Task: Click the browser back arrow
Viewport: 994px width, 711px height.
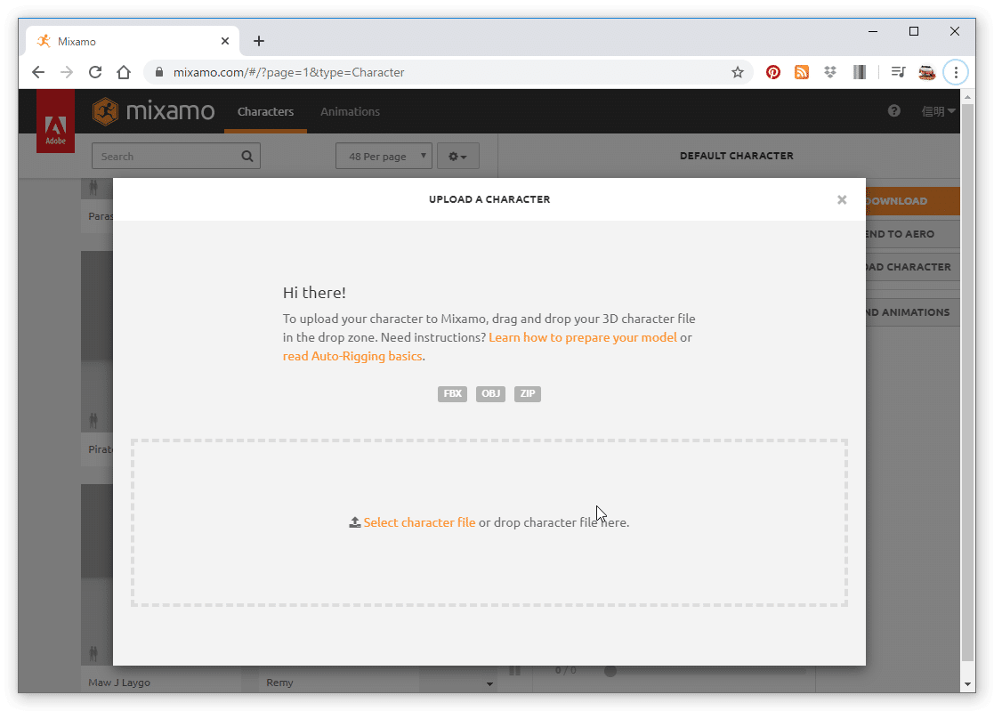Action: 38,72
